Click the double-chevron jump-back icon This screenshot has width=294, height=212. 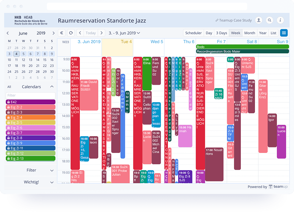pos(61,33)
